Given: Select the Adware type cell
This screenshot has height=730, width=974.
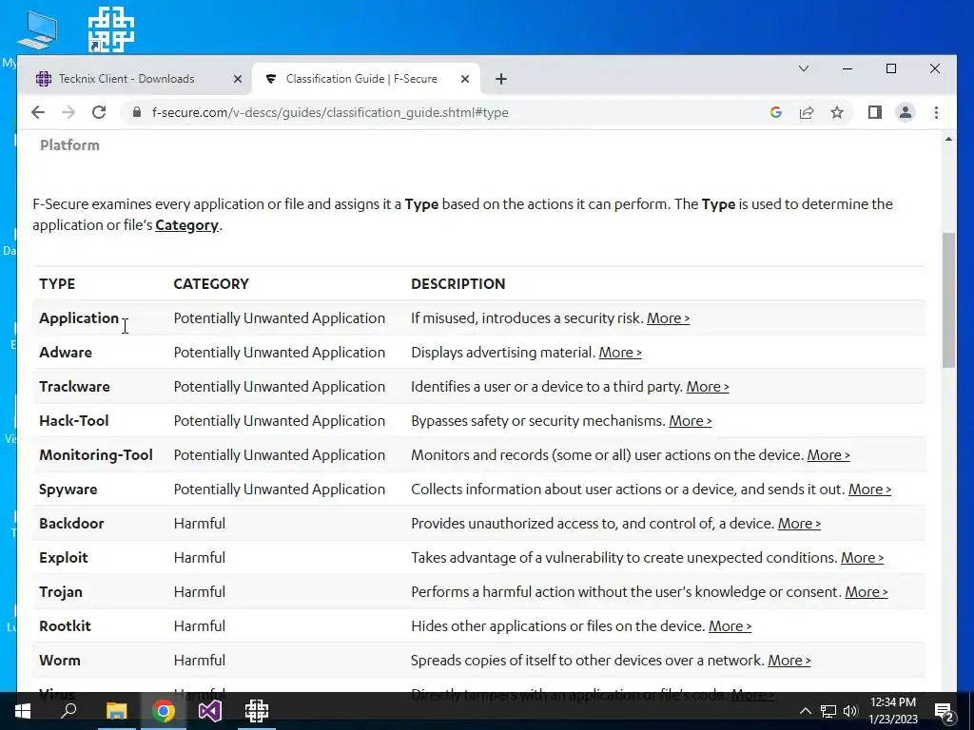Looking at the screenshot, I should tap(66, 352).
